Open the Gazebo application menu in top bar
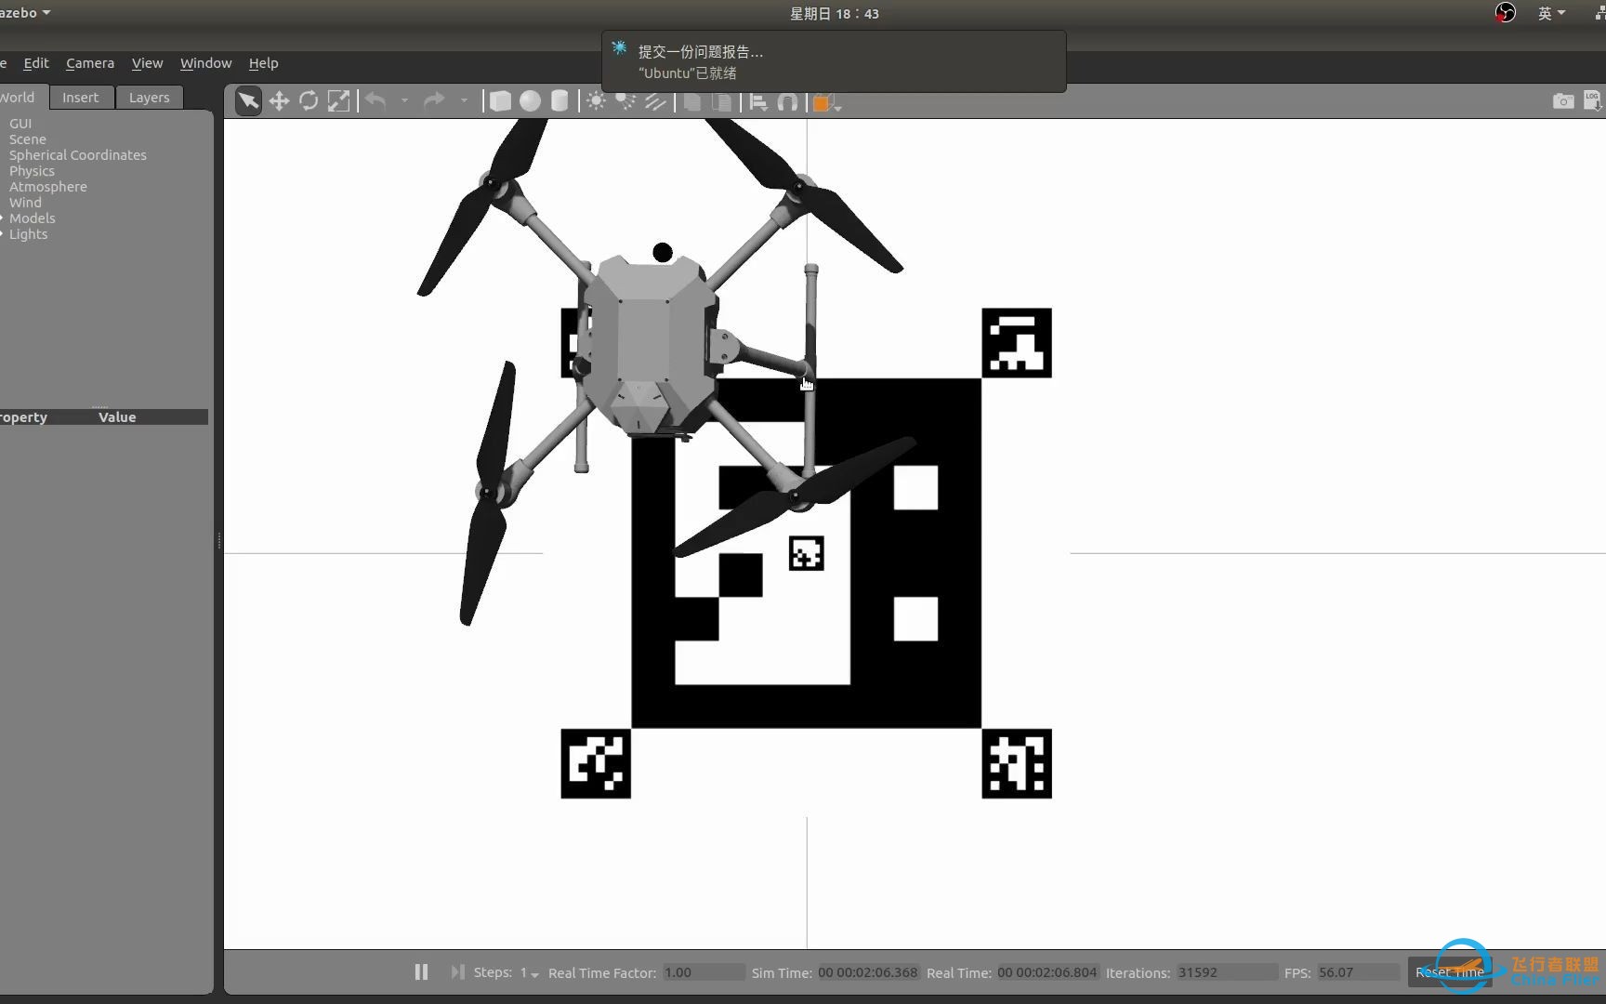This screenshot has height=1004, width=1606. point(26,13)
